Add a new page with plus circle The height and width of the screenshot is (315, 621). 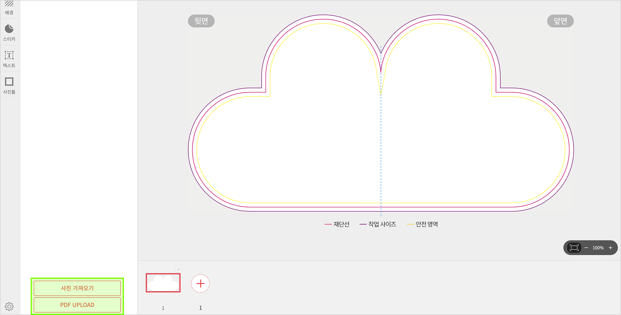[x=200, y=283]
